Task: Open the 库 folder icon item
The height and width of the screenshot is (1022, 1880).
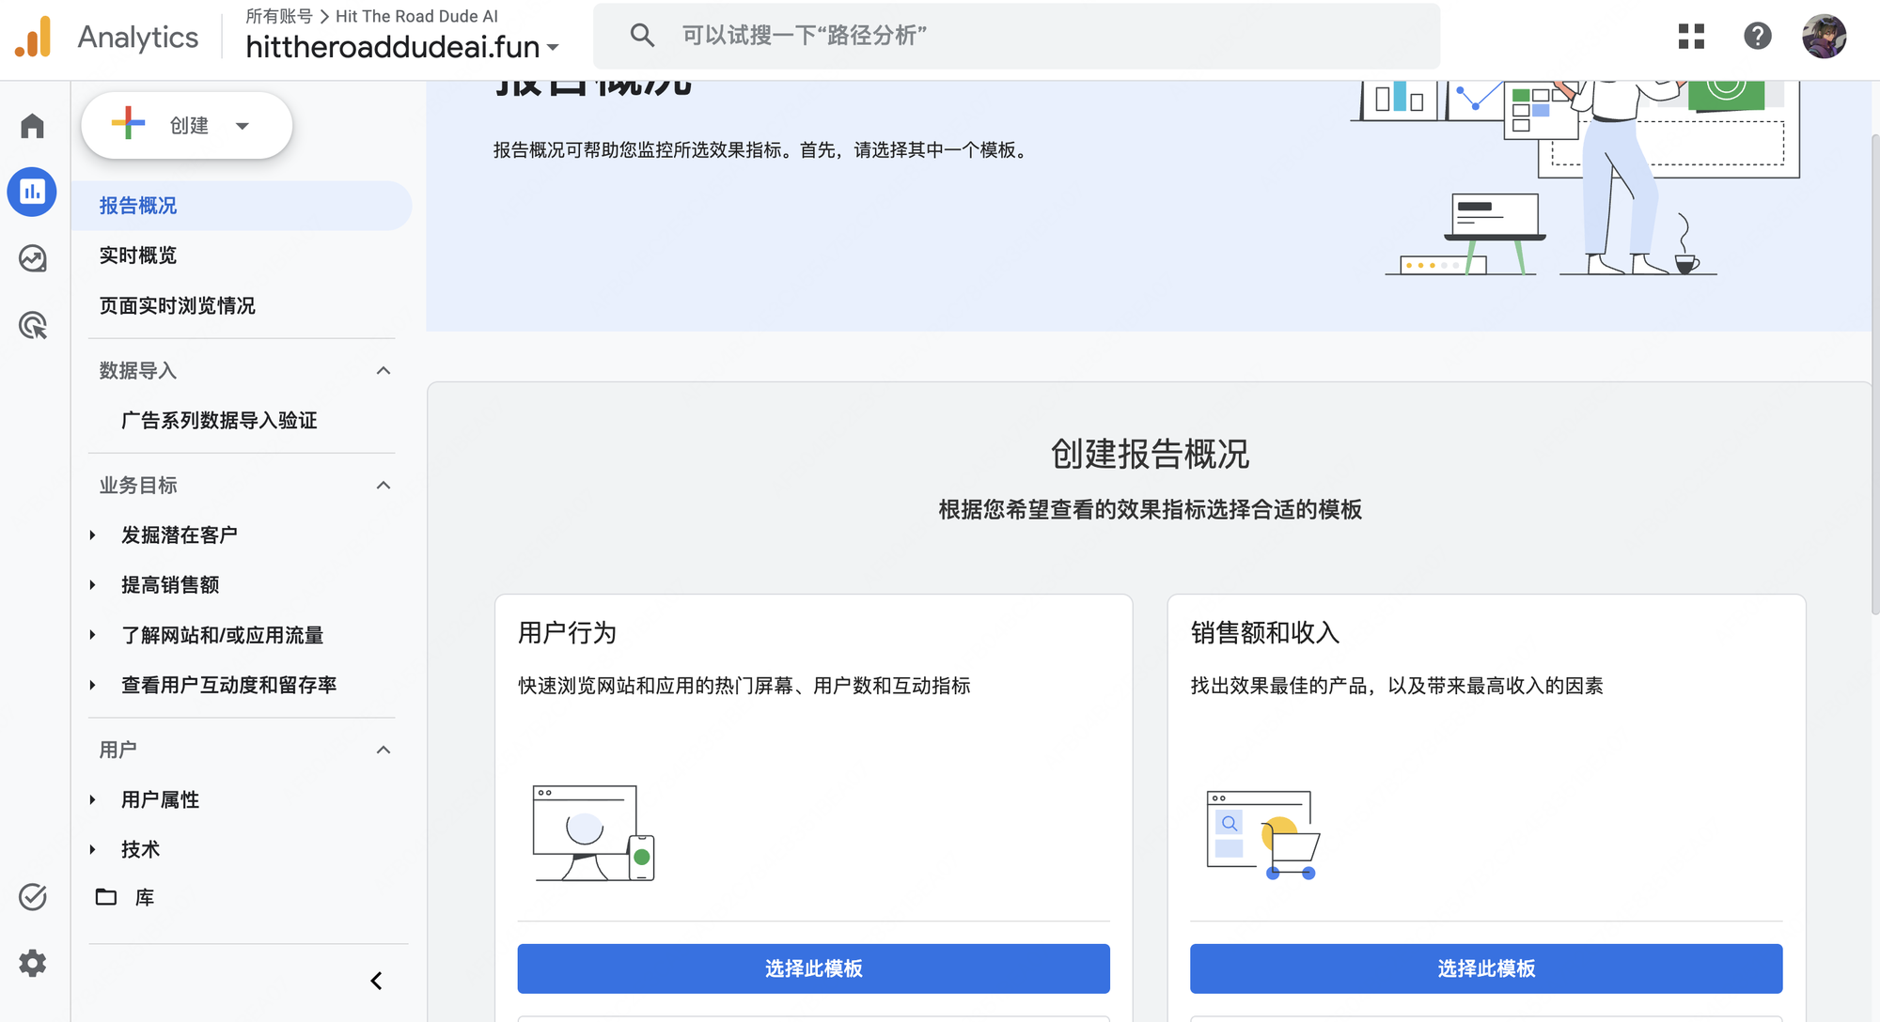Action: (x=125, y=897)
